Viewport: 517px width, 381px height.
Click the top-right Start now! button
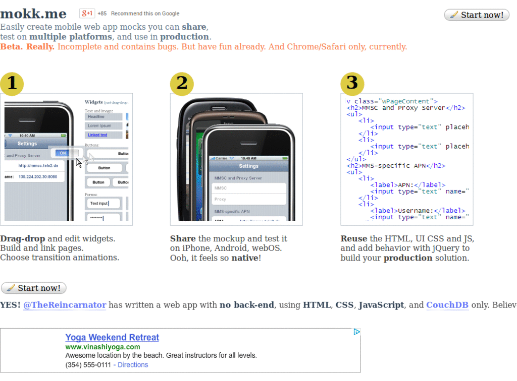click(477, 15)
